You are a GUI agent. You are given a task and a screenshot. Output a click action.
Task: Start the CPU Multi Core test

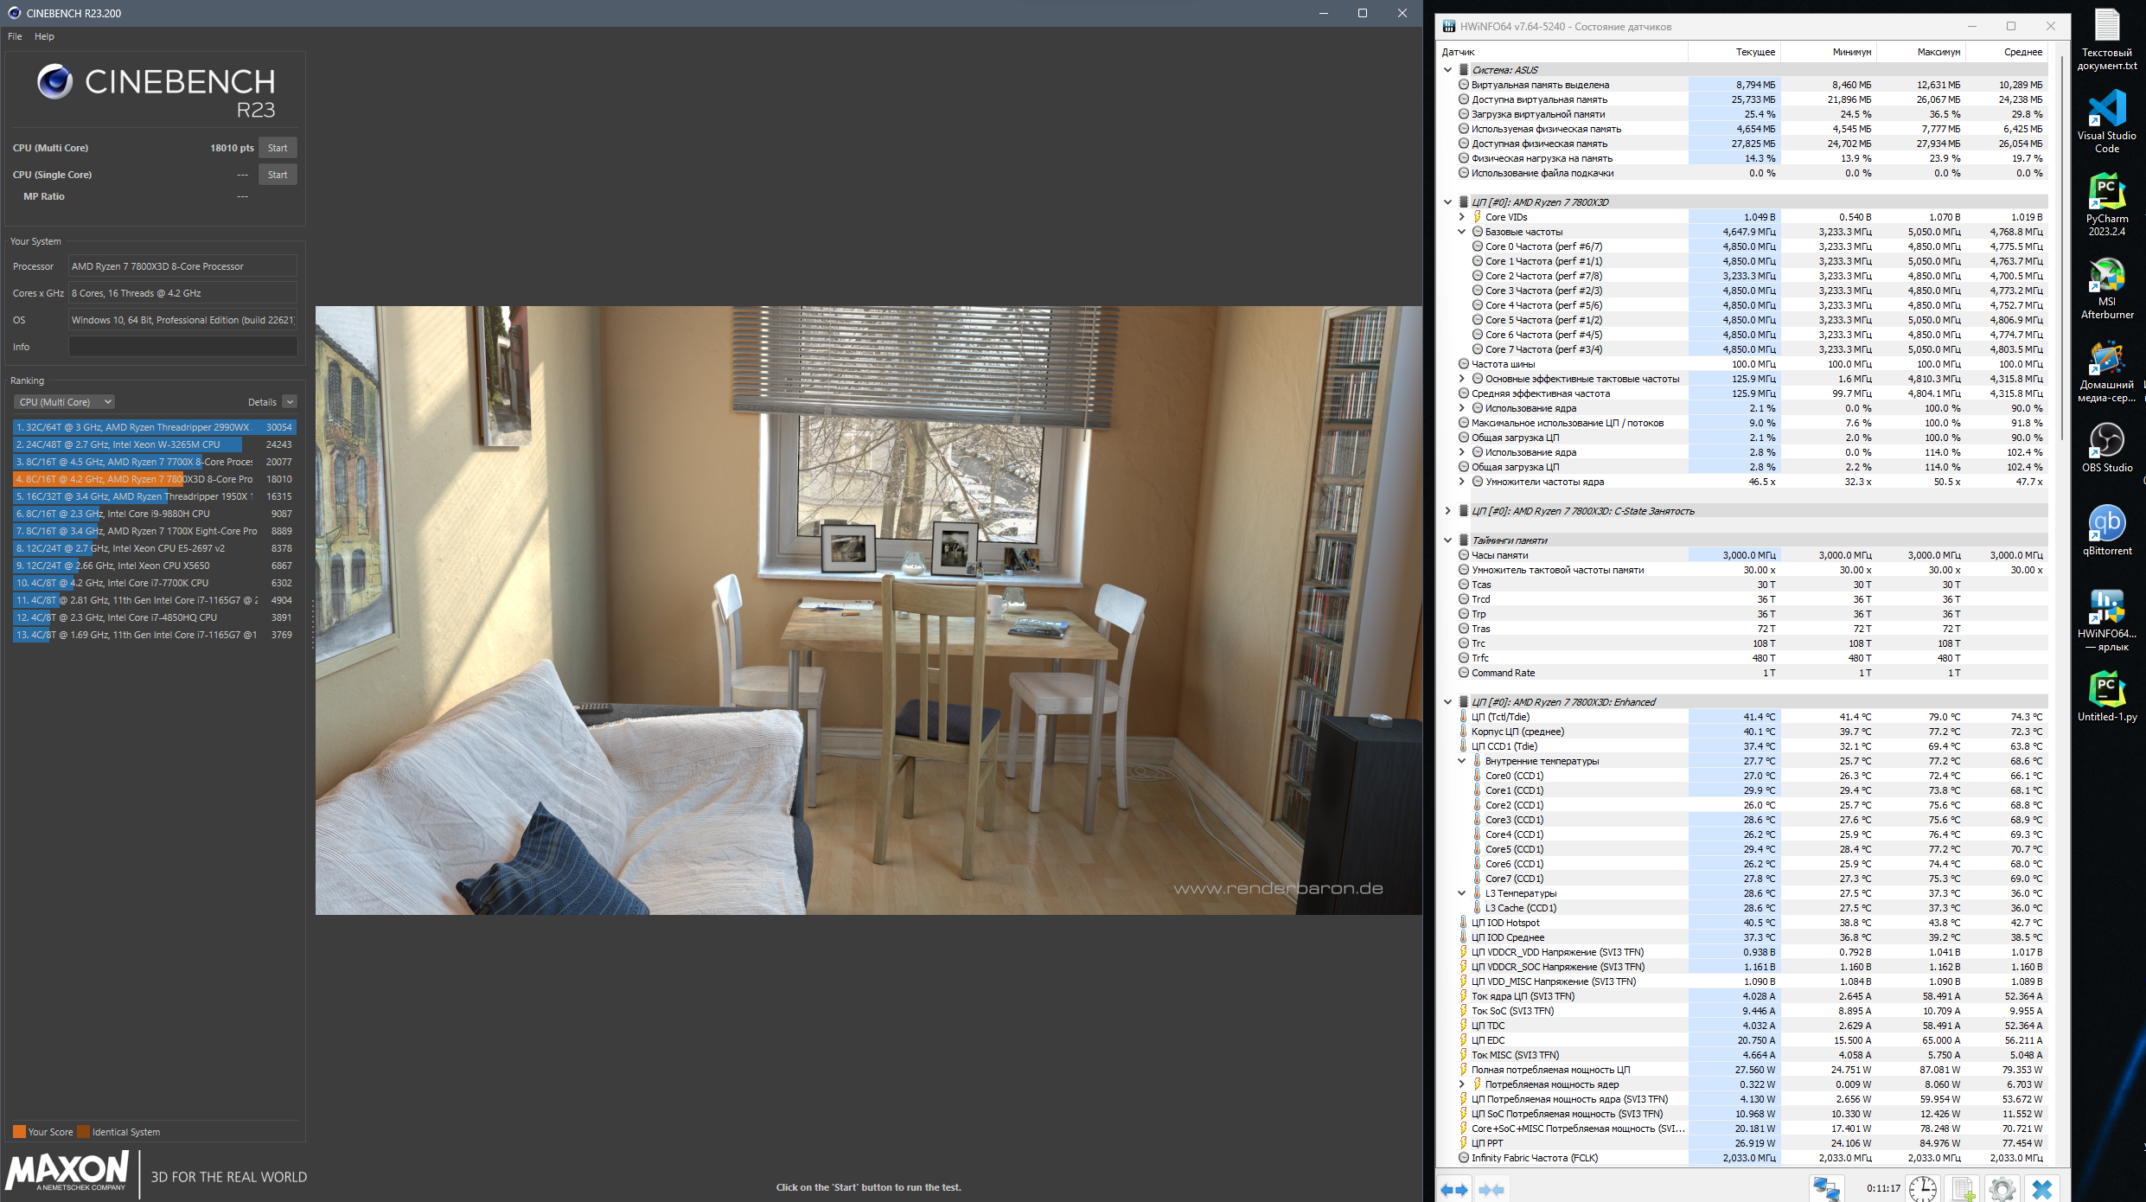pos(278,148)
